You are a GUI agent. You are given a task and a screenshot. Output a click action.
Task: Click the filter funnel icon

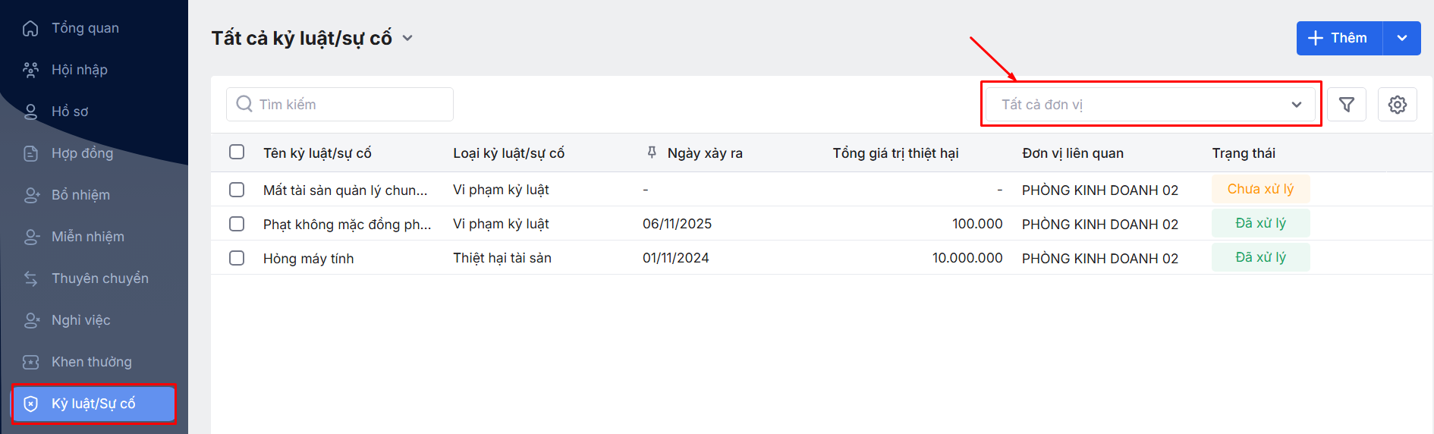pyautogui.click(x=1347, y=105)
